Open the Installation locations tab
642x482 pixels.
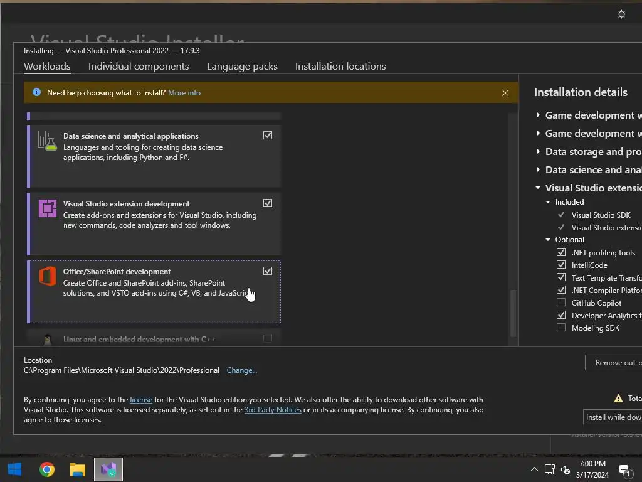(340, 67)
